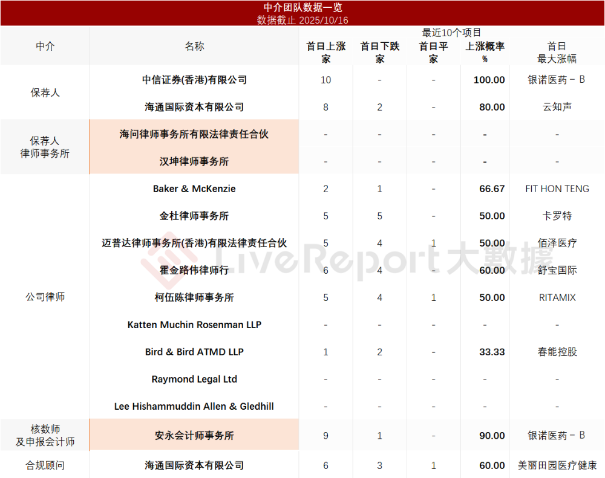Click Raymond Legal Ltd name cell

click(x=194, y=379)
